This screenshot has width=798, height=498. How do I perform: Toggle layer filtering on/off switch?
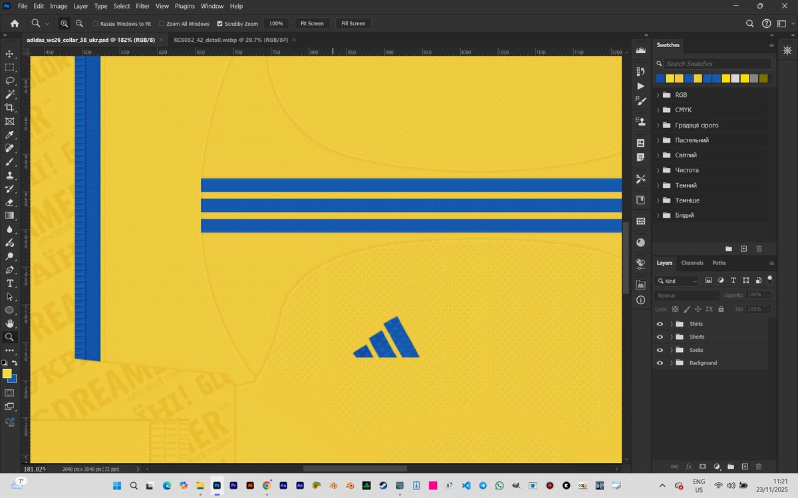770,280
